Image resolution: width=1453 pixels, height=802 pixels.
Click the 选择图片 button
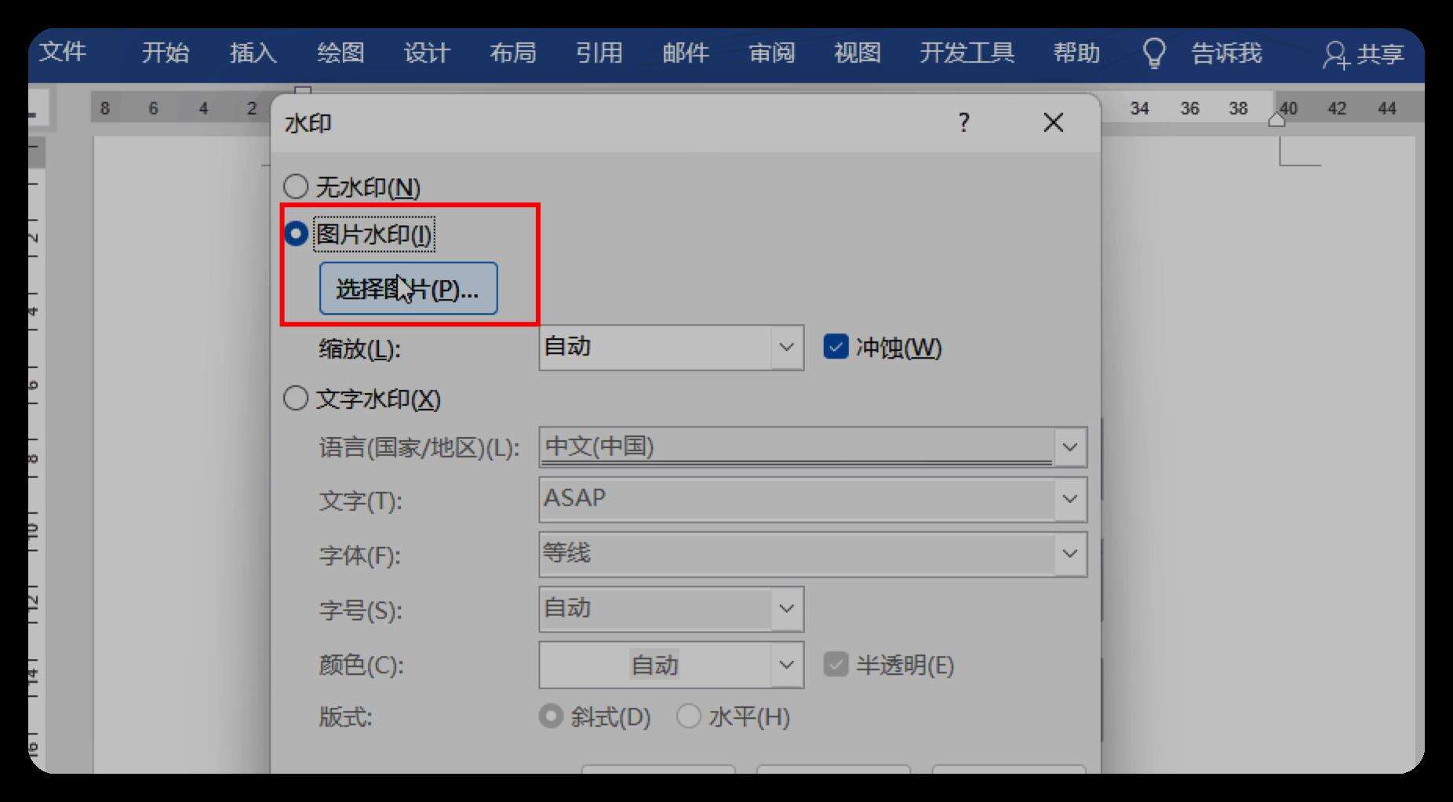point(408,289)
